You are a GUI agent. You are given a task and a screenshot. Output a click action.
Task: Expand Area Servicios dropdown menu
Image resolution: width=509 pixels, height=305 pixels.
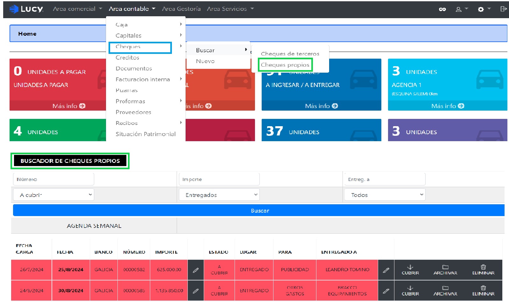230,9
